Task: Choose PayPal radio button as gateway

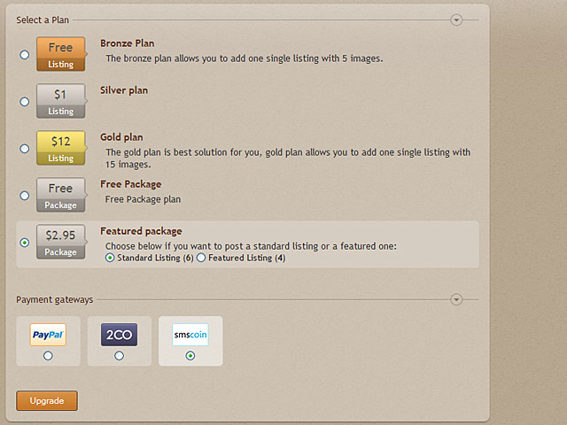Action: click(48, 356)
